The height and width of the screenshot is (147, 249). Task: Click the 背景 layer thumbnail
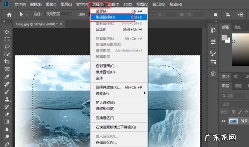tap(234, 121)
